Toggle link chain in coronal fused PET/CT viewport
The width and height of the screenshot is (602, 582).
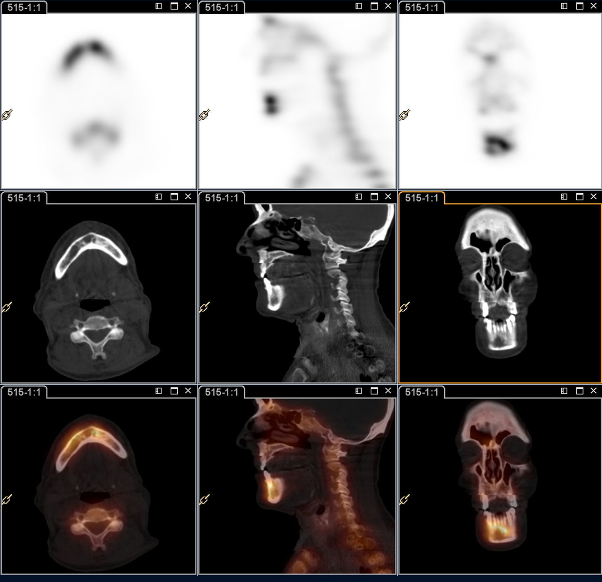pyautogui.click(x=405, y=499)
